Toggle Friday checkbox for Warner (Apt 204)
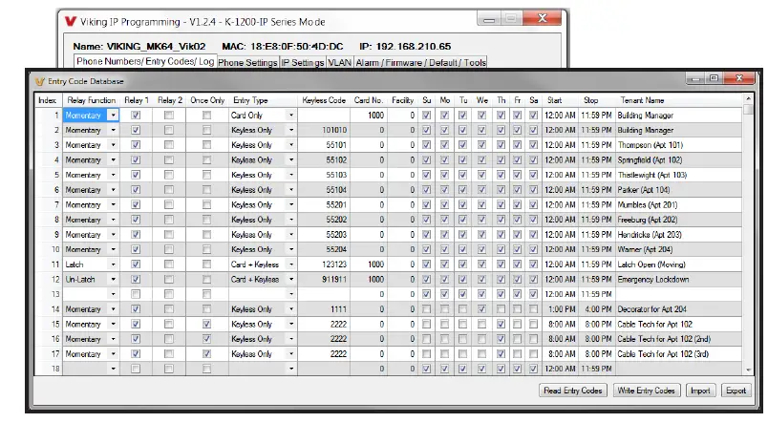Viewport: 768px width, 423px height. click(517, 249)
